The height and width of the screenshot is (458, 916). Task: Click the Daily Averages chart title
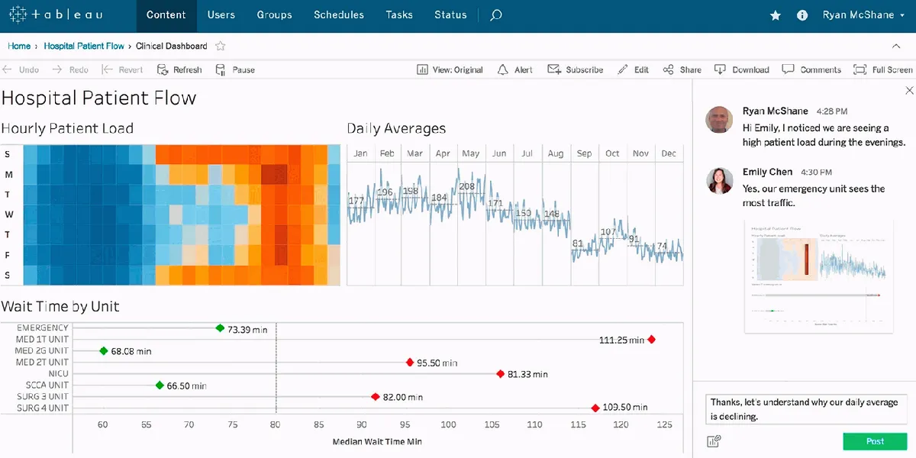pos(396,128)
